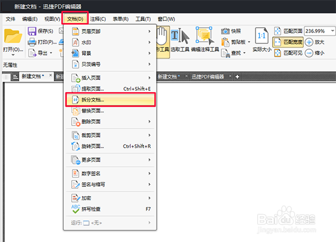
Task: Select the 页眉页脚 menu entry
Action: click(111, 31)
